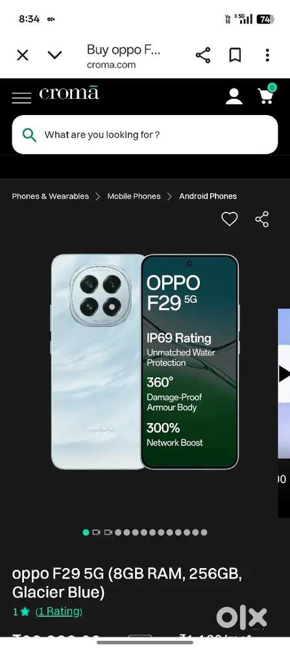This screenshot has width=290, height=650.
Task: Go to Phones & Wearables breadcrumb
Action: tap(51, 196)
